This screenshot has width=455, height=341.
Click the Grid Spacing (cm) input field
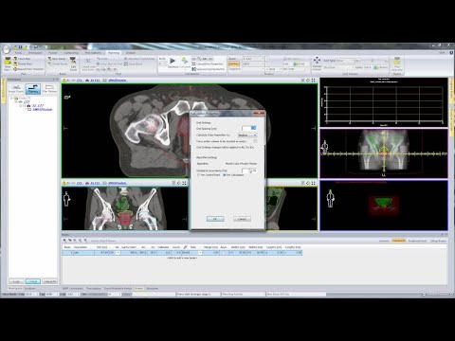click(248, 128)
